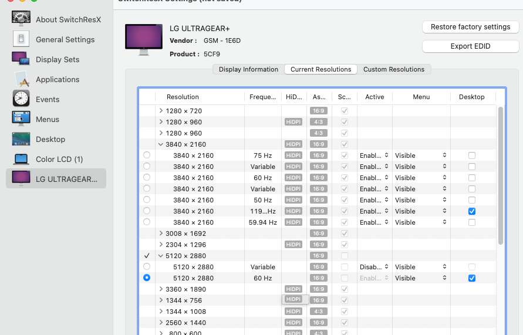Select radio for 5120 × 2880 Variable
The image size is (523, 335).
pyautogui.click(x=147, y=267)
